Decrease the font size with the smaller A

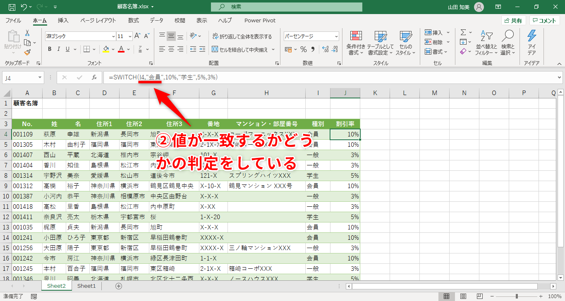pyautogui.click(x=147, y=36)
